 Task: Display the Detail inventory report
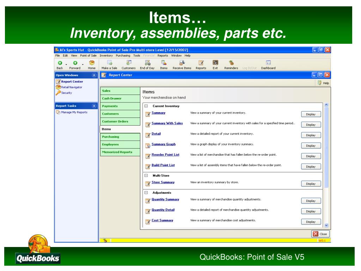311,135
